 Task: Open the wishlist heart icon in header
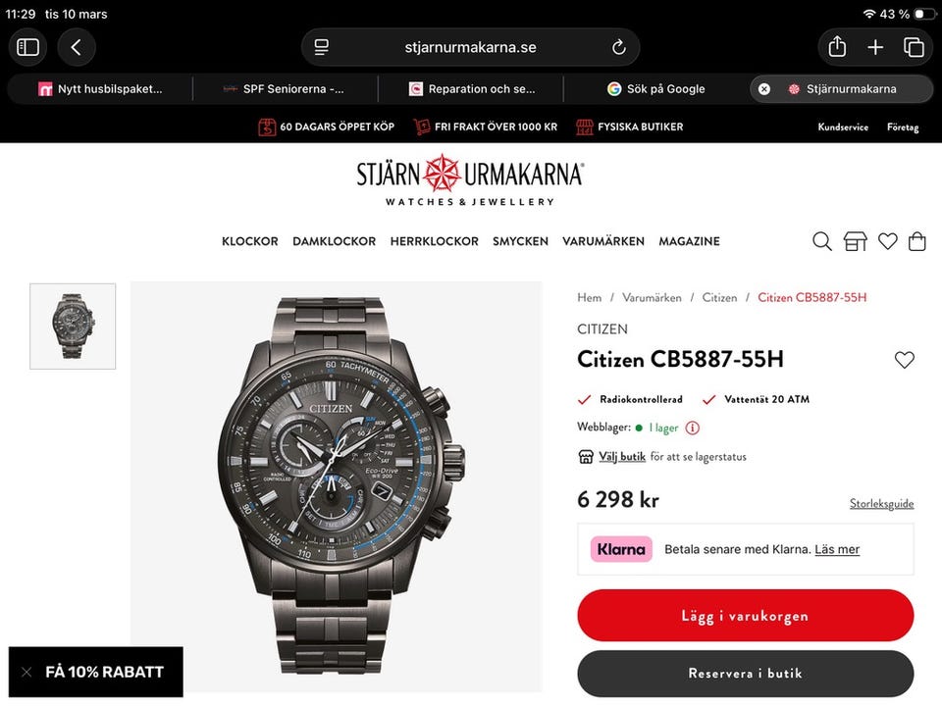click(887, 241)
